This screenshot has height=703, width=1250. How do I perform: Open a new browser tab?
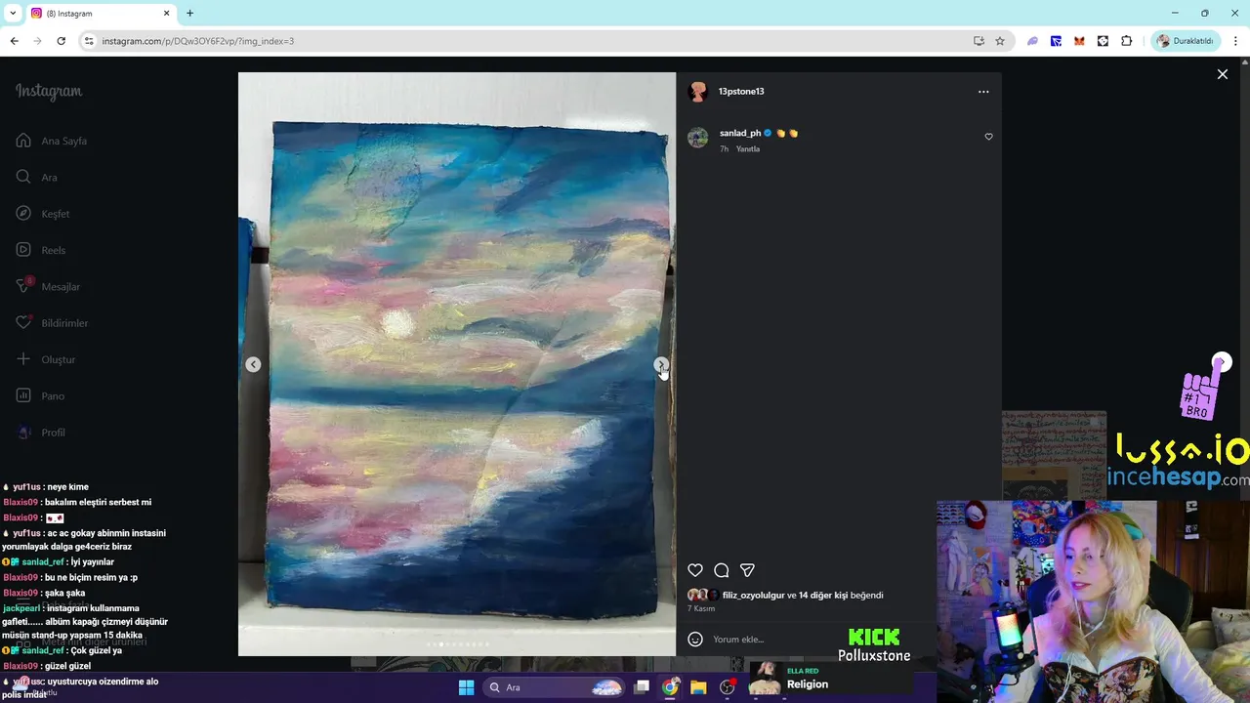[x=189, y=14]
